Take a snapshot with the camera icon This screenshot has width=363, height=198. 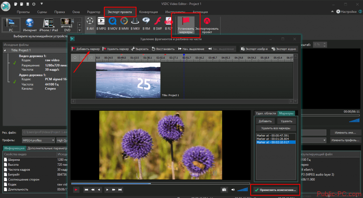tap(224, 190)
